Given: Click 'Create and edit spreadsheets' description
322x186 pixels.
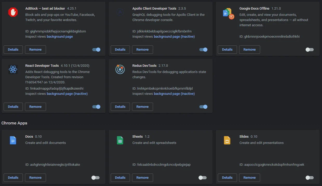Looking at the screenshot, I should (x=154, y=143).
